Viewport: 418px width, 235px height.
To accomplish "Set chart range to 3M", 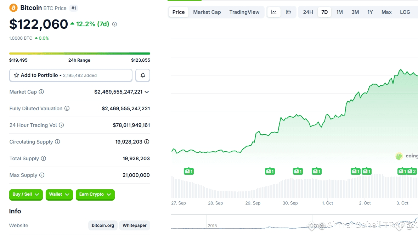I will [x=355, y=12].
